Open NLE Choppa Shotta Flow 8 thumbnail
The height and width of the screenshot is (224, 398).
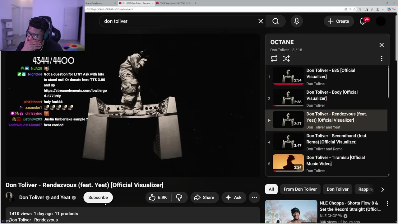[291, 212]
